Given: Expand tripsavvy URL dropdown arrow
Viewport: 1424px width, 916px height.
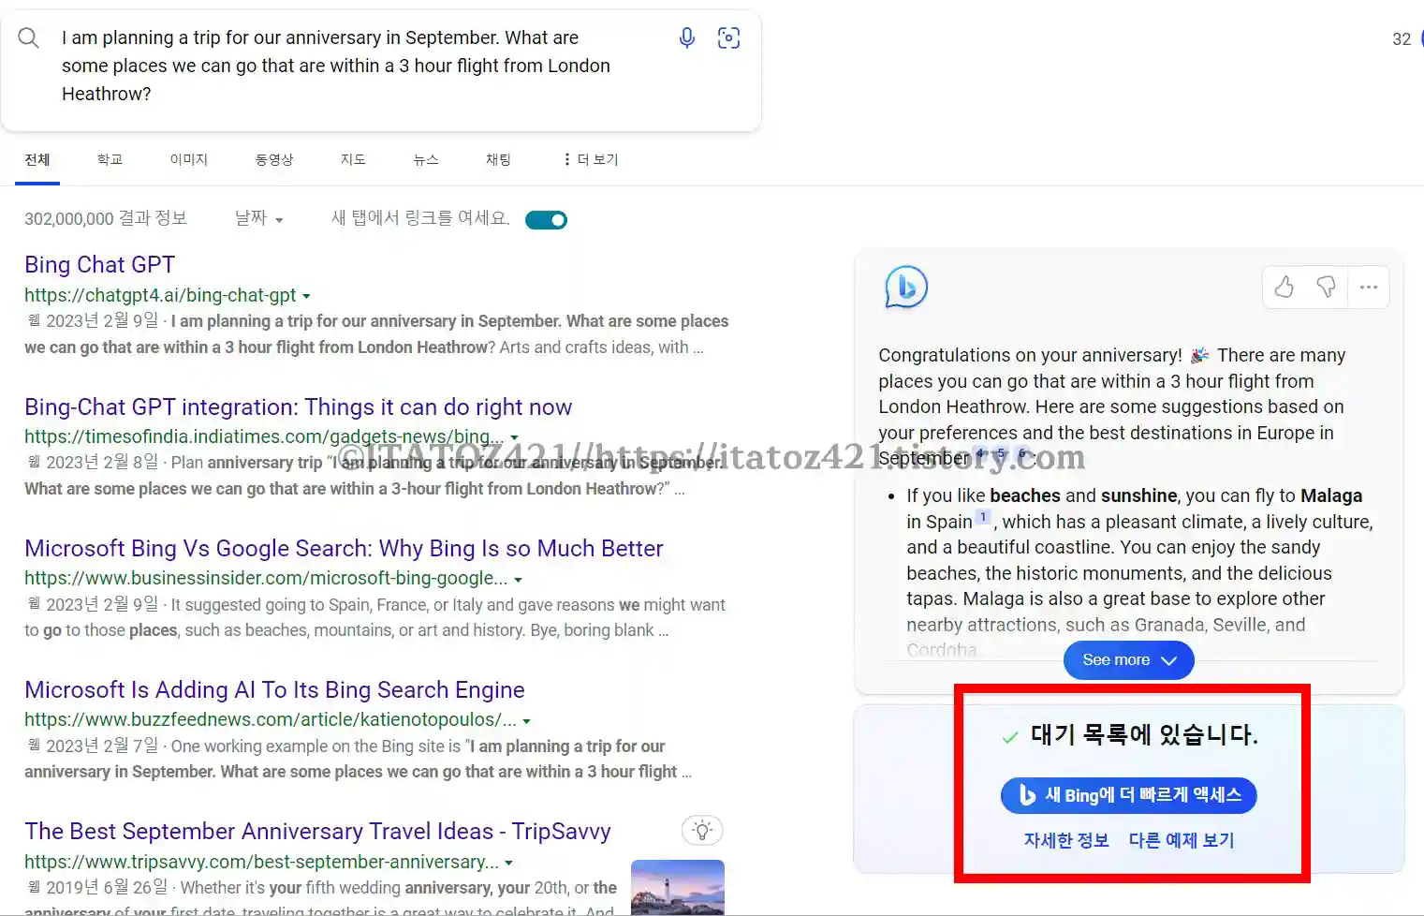Looking at the screenshot, I should [508, 863].
